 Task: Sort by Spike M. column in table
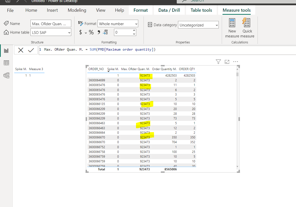pyautogui.click(x=113, y=69)
